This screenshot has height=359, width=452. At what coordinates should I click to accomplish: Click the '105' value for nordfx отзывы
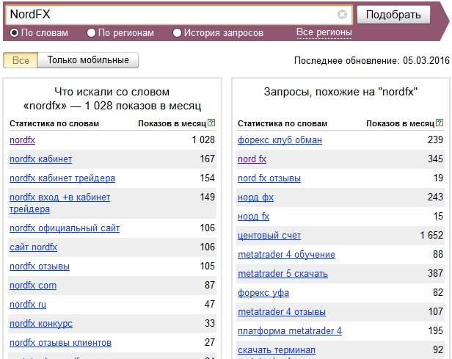pyautogui.click(x=207, y=266)
